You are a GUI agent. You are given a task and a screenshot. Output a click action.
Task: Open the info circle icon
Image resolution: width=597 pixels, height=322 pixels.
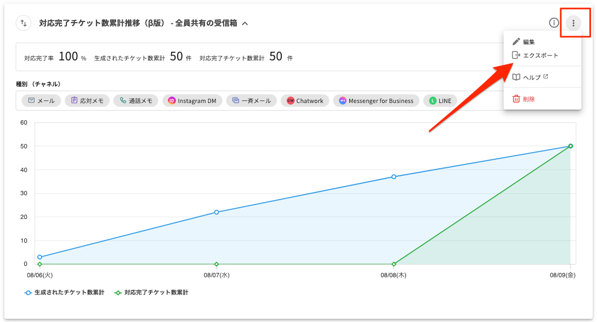point(553,23)
